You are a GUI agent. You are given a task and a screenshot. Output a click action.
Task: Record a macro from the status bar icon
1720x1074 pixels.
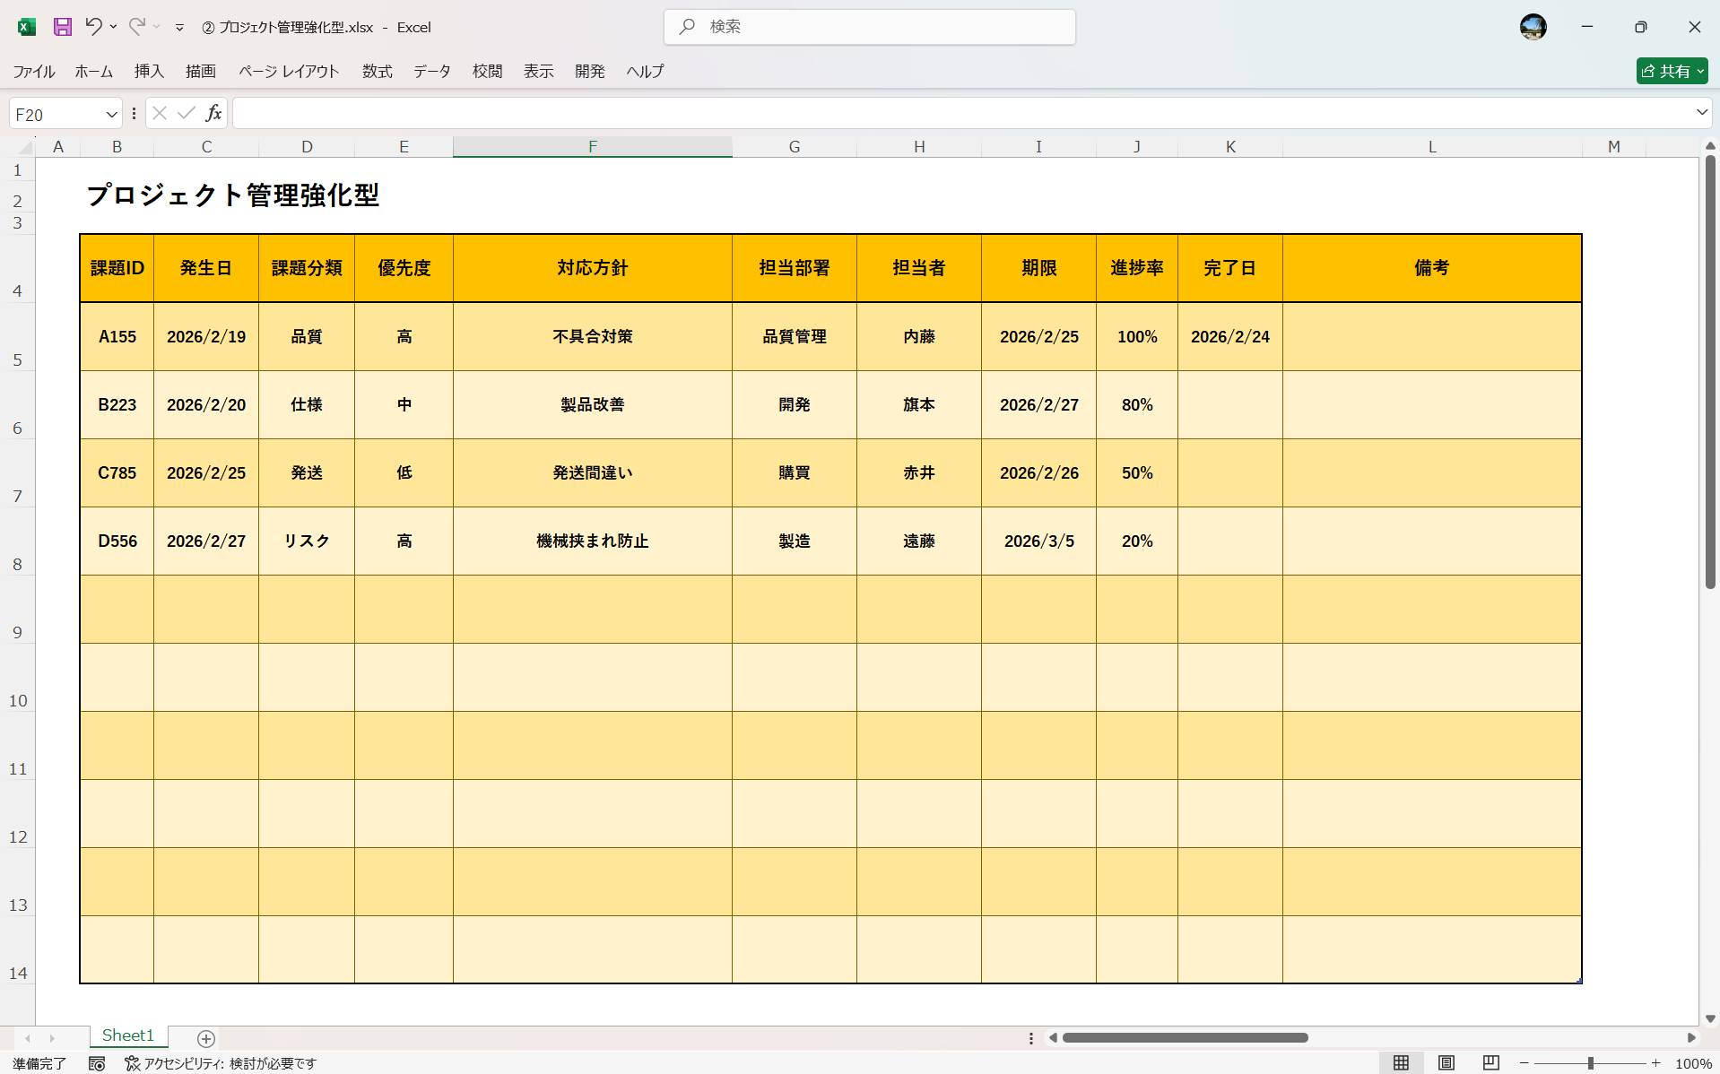click(x=97, y=1063)
